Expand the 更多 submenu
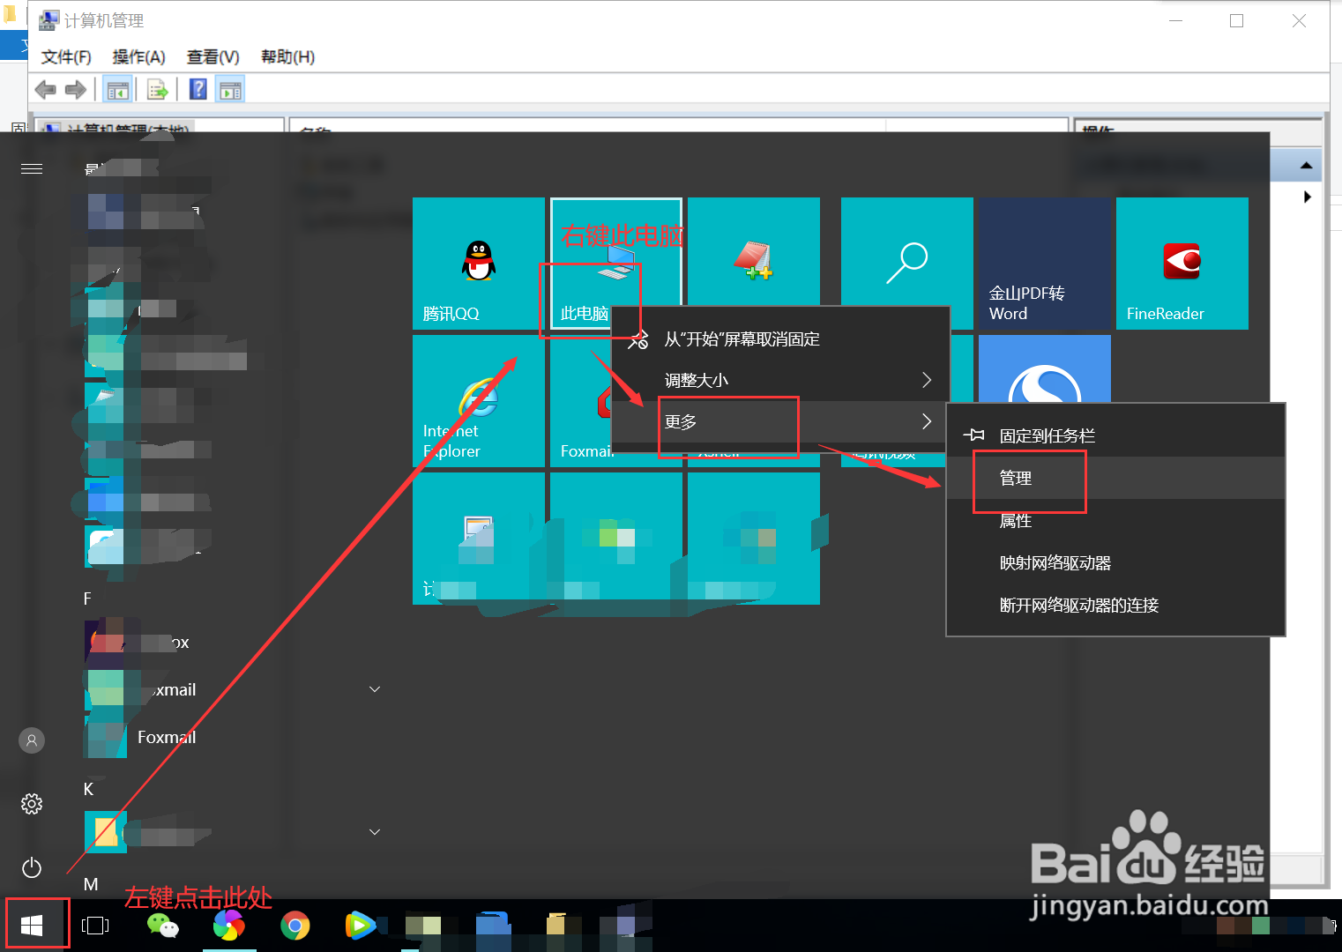Screen dimensions: 1342x952 click(x=780, y=421)
